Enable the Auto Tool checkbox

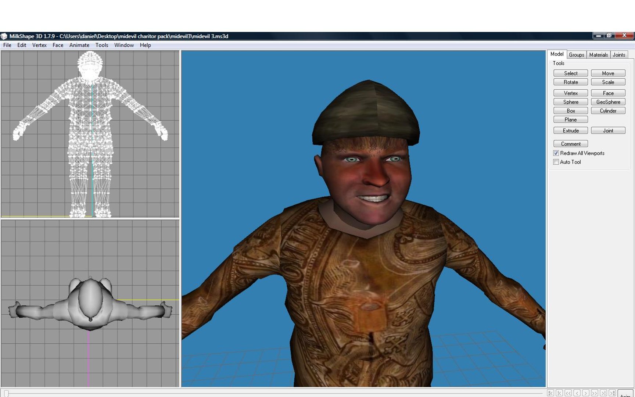556,162
